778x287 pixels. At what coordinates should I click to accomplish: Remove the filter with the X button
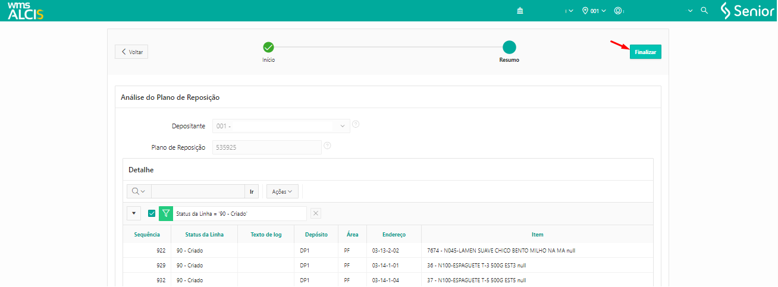pos(316,213)
